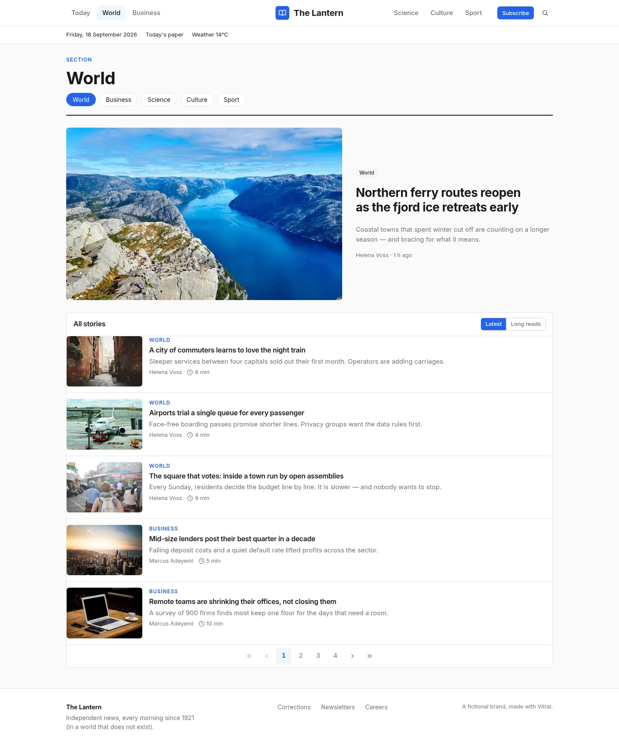Go to page 4
The height and width of the screenshot is (745, 619).
pos(335,656)
